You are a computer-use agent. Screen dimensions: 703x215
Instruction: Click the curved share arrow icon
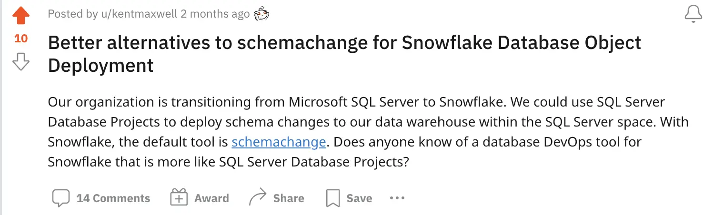click(258, 198)
